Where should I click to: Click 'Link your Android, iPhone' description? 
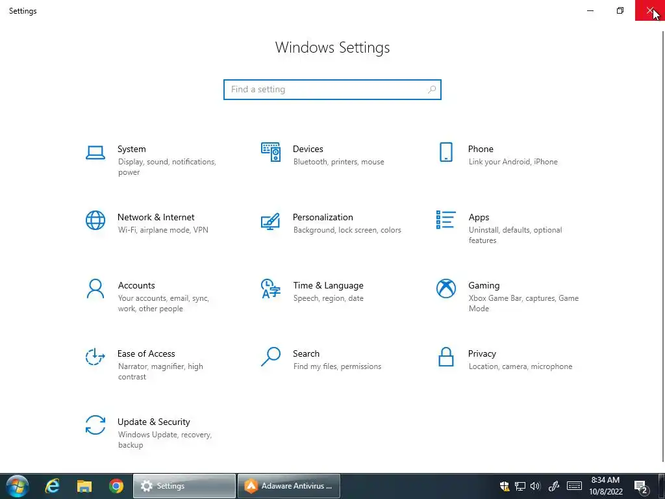point(513,162)
